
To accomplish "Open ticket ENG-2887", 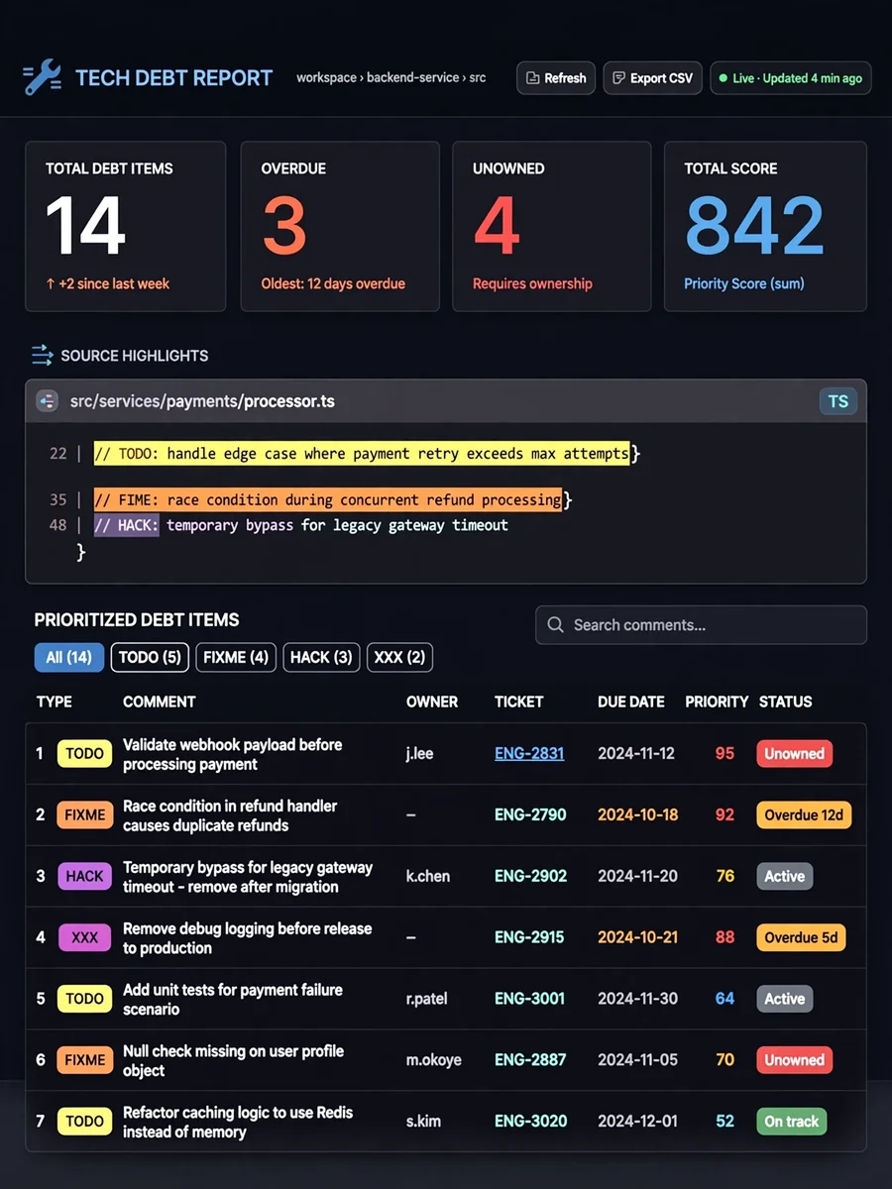I will coord(530,1060).
